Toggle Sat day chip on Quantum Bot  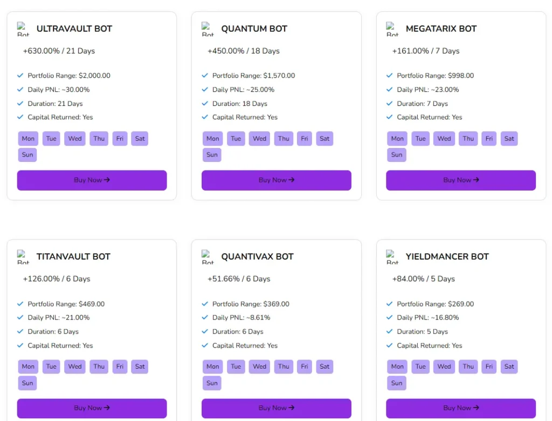tap(325, 139)
